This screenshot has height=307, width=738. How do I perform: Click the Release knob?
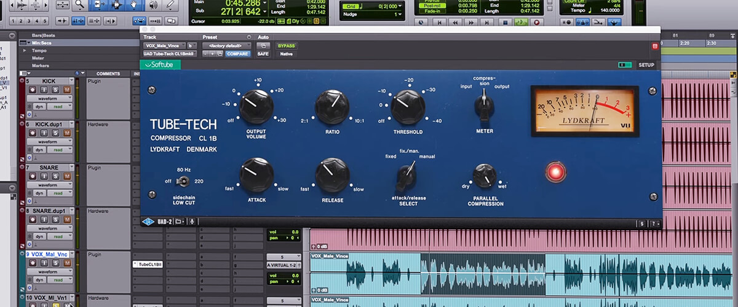click(332, 174)
